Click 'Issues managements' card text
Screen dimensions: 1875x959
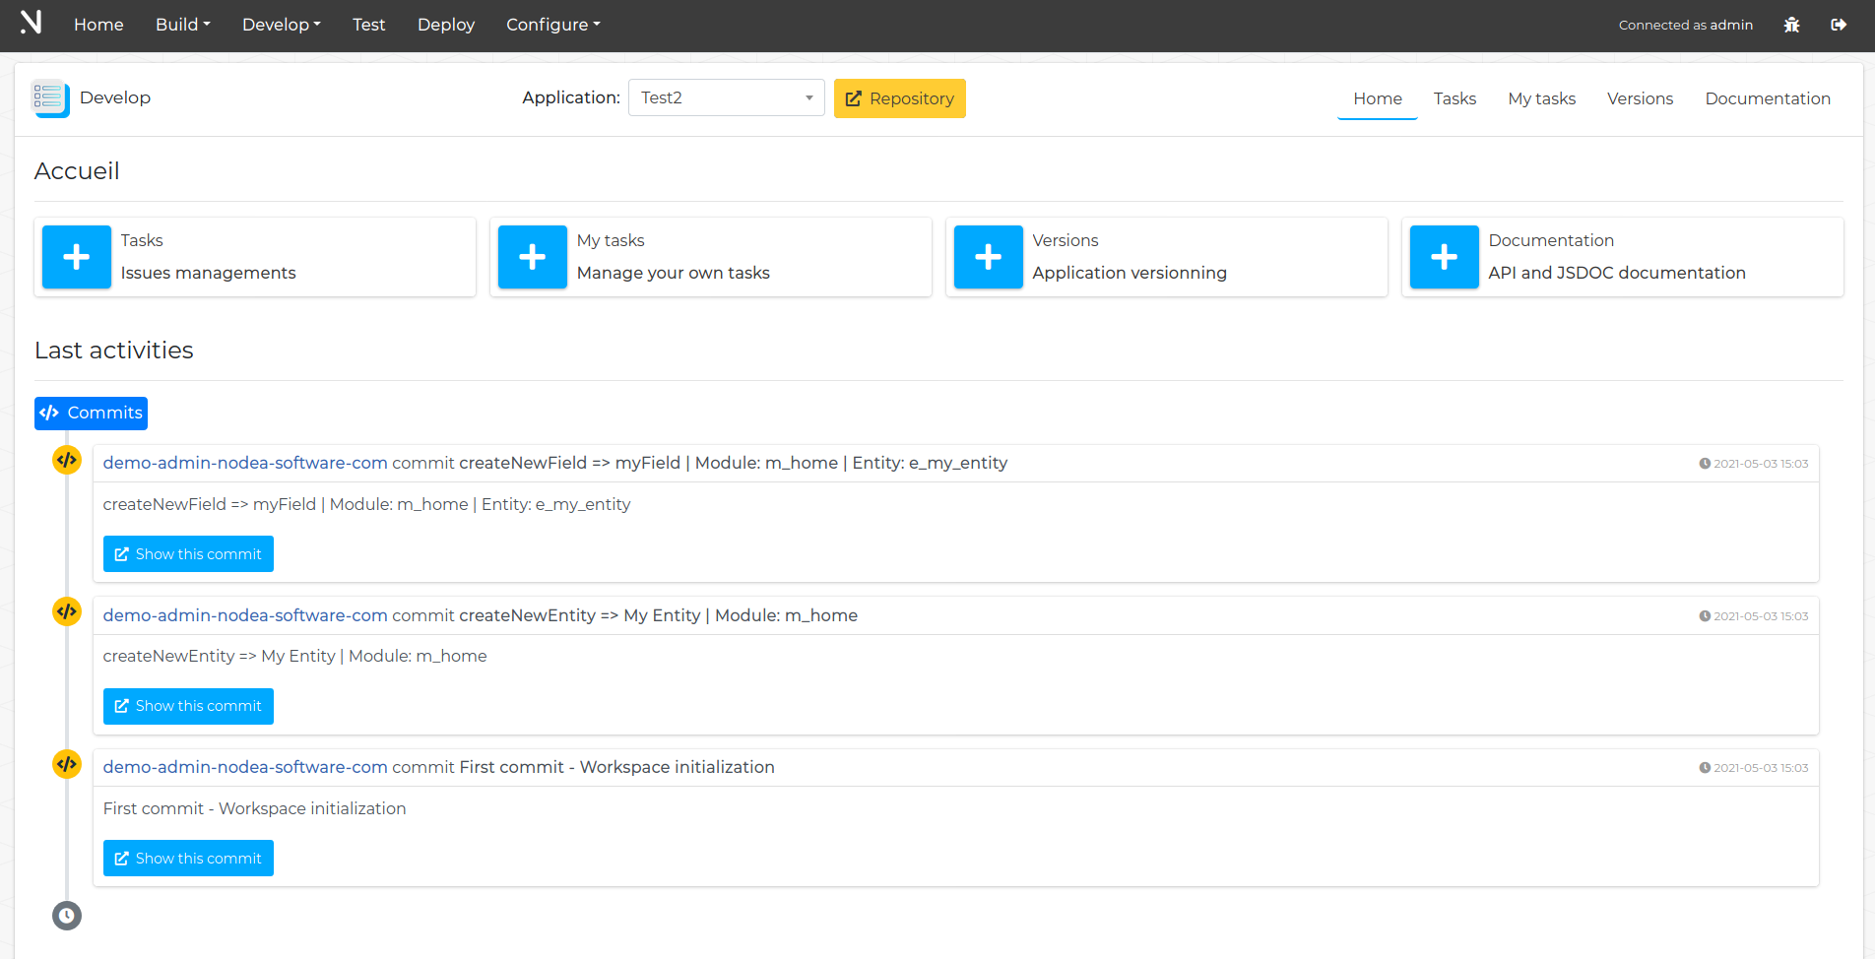[208, 273]
